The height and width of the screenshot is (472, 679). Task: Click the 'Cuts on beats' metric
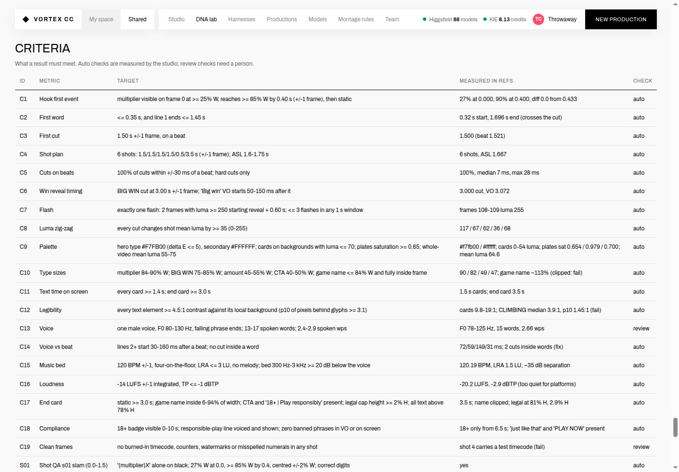pyautogui.click(x=57, y=173)
